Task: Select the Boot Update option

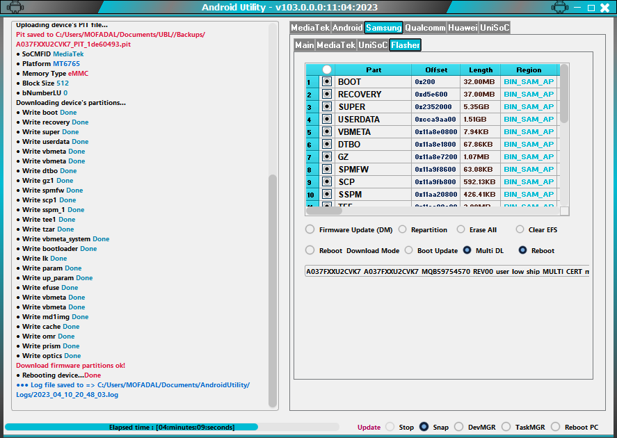Action: pyautogui.click(x=409, y=250)
